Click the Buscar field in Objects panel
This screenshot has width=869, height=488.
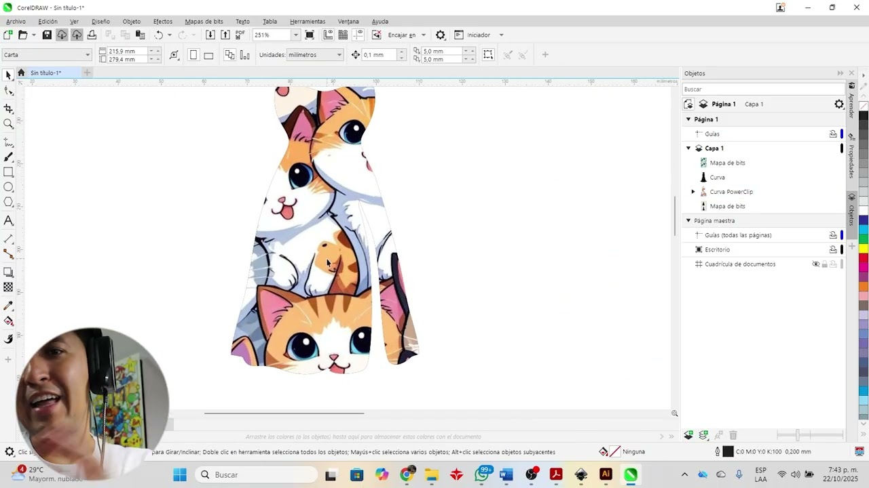click(x=763, y=89)
